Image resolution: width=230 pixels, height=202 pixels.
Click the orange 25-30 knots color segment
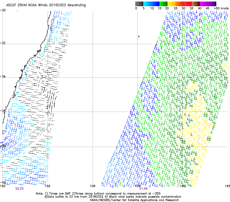pos(180,4)
